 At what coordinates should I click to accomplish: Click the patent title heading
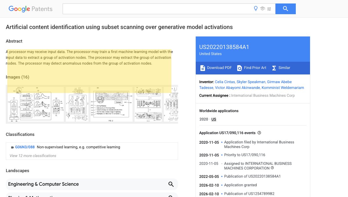coord(119,27)
